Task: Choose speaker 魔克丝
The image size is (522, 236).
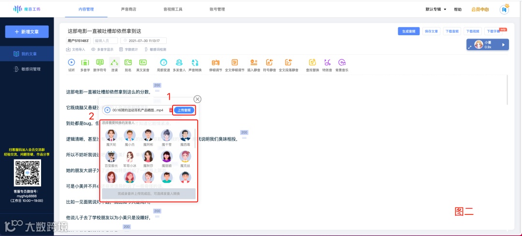Action: [185, 159]
